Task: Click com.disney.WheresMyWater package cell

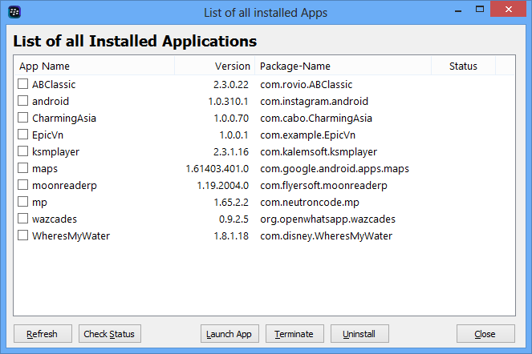Action: (326, 235)
